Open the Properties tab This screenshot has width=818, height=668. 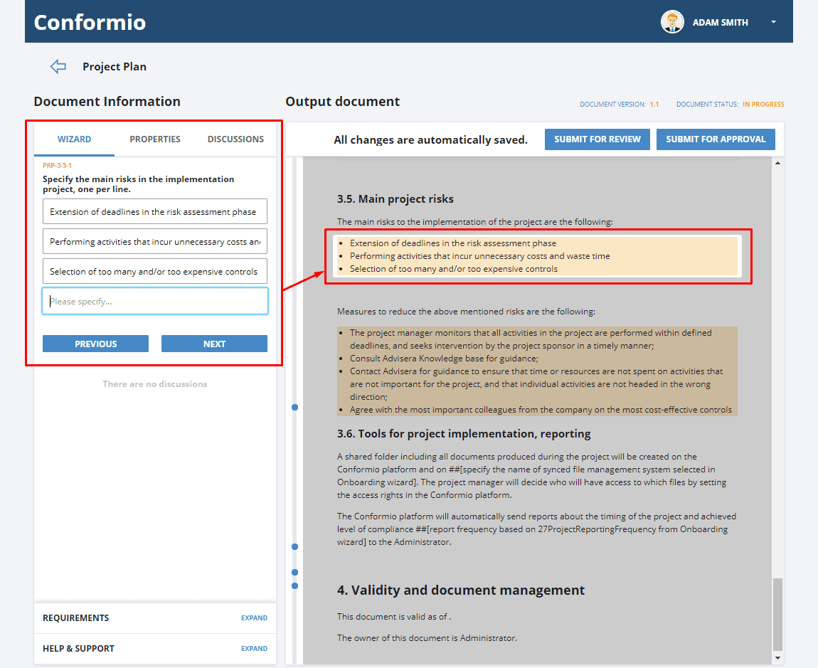pos(155,139)
